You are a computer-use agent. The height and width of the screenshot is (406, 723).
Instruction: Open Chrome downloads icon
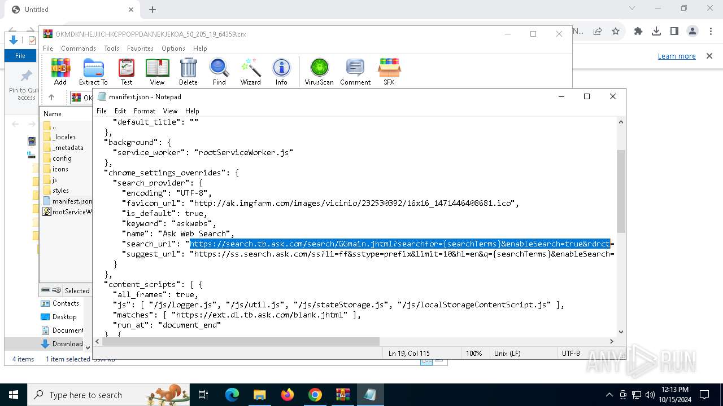656,32
